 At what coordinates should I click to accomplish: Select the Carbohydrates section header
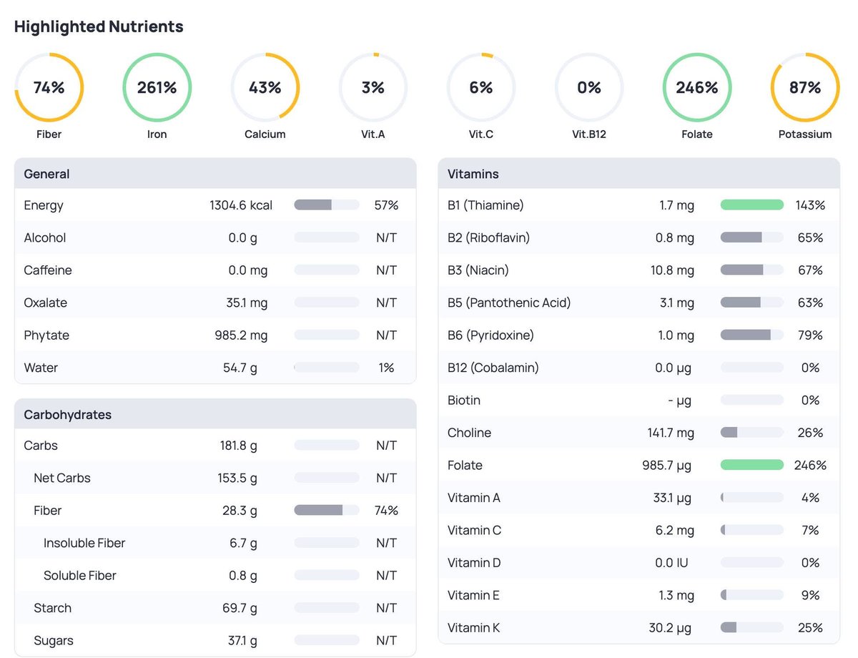click(215, 414)
